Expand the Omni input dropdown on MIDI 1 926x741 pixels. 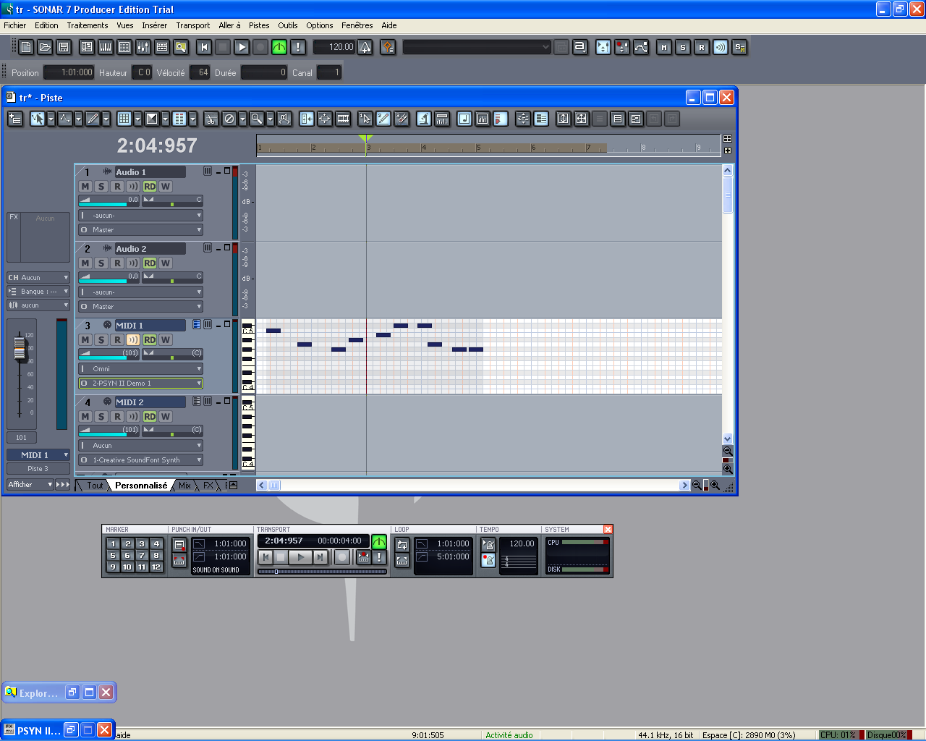[141, 369]
